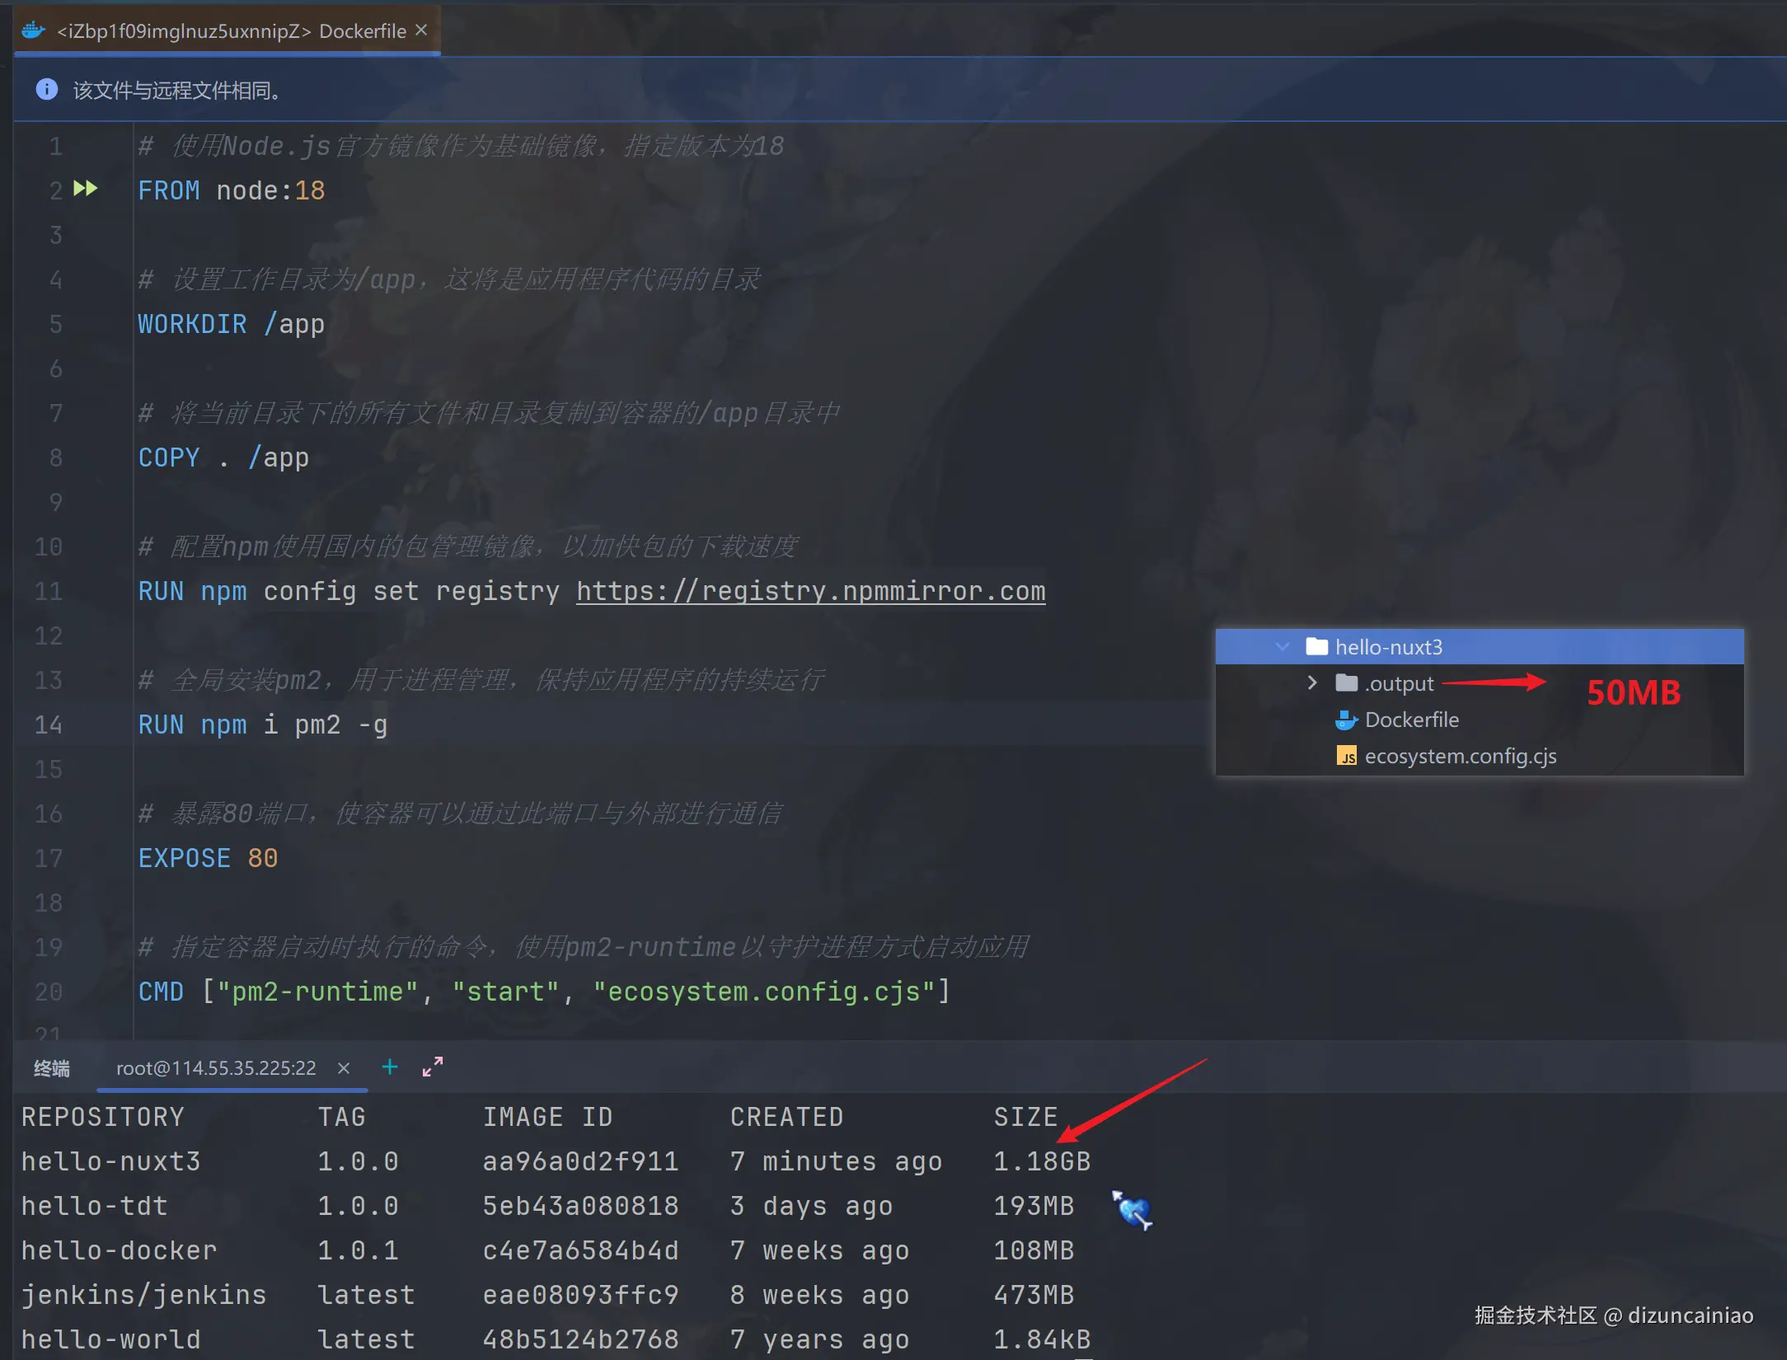Click the .output folder icon
1787x1360 pixels.
tap(1346, 683)
